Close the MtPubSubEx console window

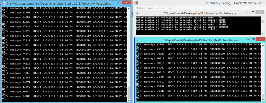[127, 3]
